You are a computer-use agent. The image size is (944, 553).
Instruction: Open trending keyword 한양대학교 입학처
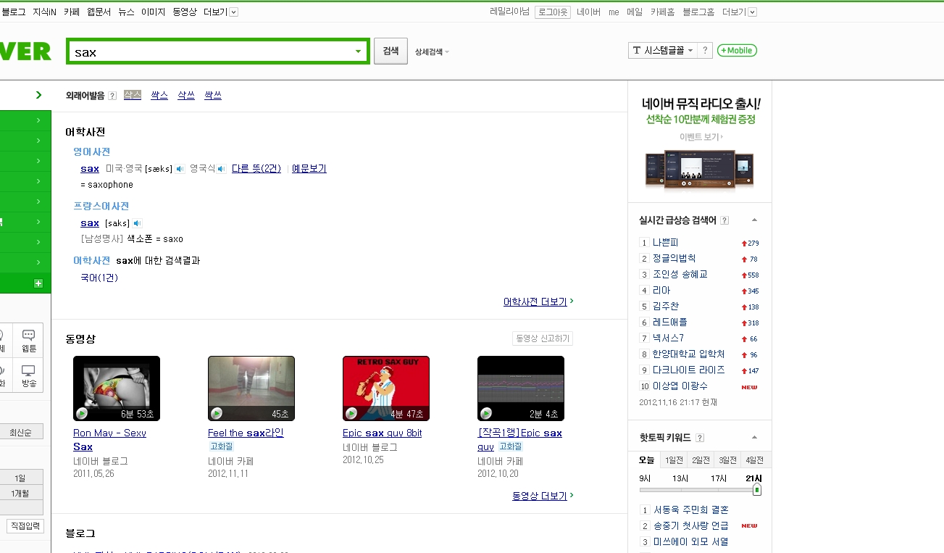688,354
